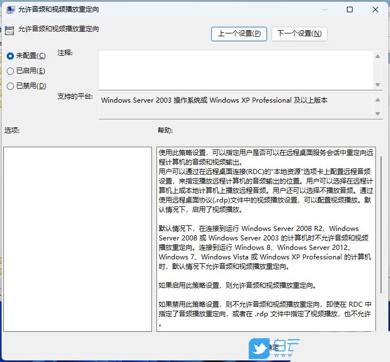Image resolution: width=390 pixels, height=362 pixels.
Task: Click the title bar window icon
Action: click(11, 9)
